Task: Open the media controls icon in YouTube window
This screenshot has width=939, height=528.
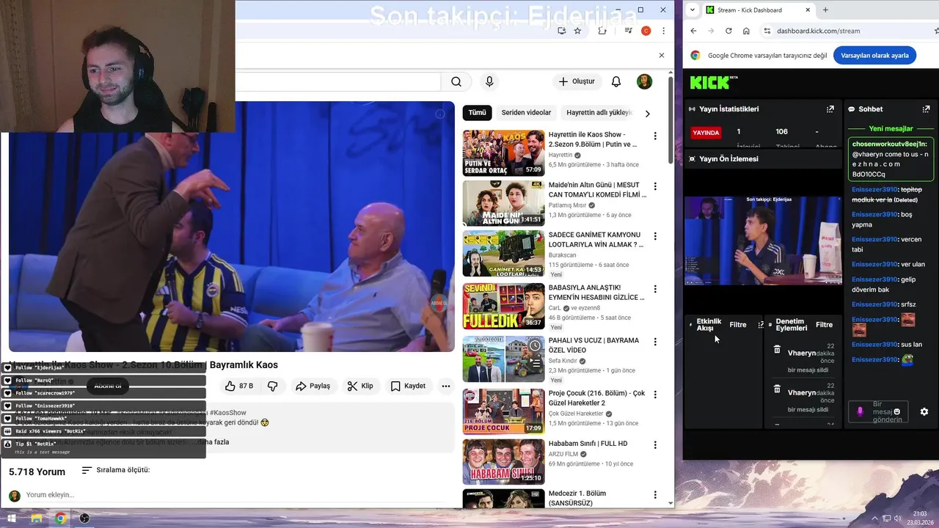Action: point(628,31)
